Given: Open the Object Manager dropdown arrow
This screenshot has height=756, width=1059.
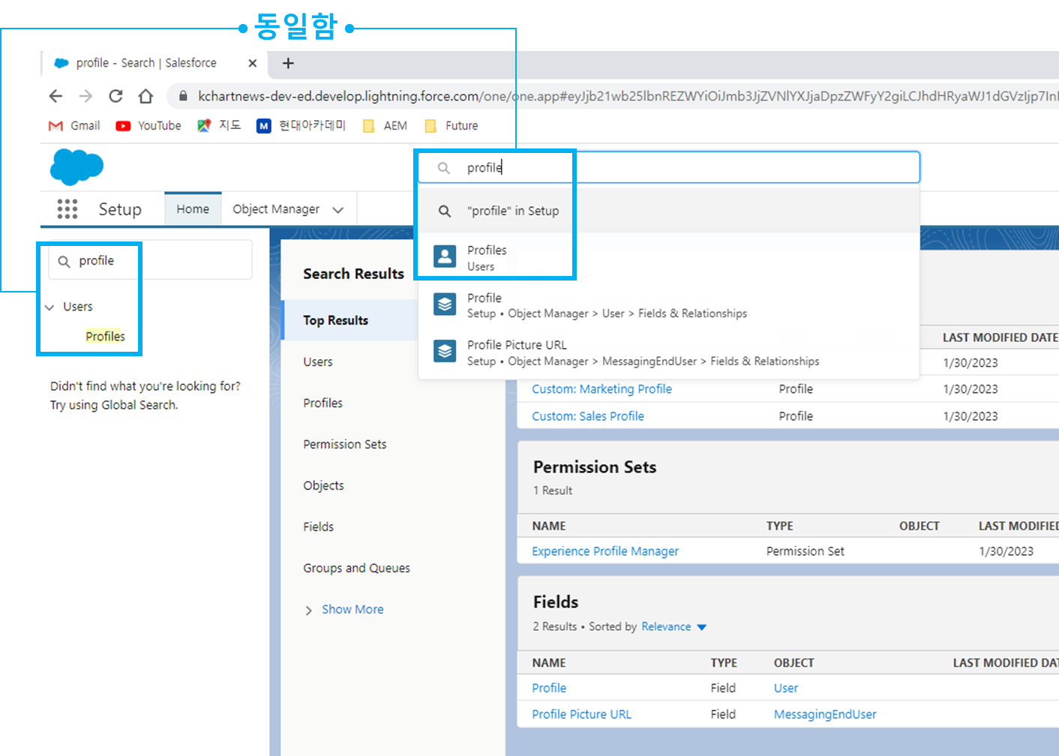Looking at the screenshot, I should (338, 210).
